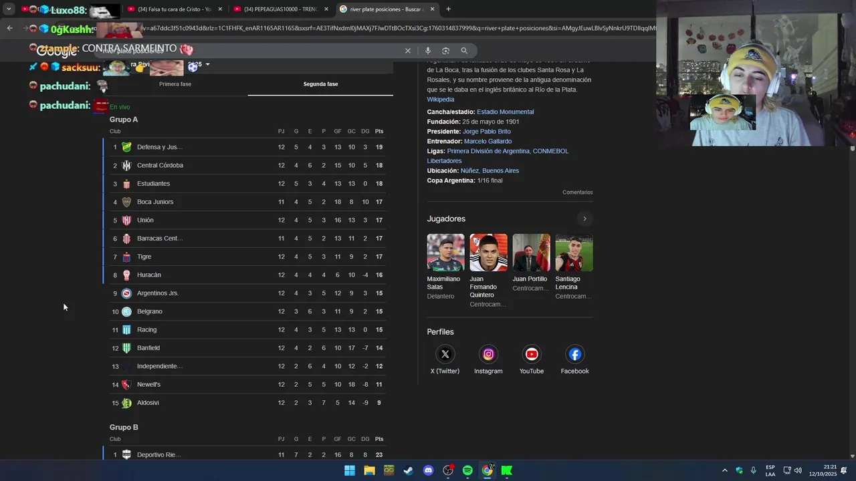Viewport: 856px width, 481px height.
Task: Open Estadio Monumental link
Action: pyautogui.click(x=505, y=112)
